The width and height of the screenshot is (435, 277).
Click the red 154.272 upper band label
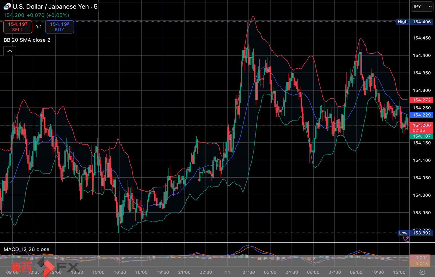[x=421, y=100]
